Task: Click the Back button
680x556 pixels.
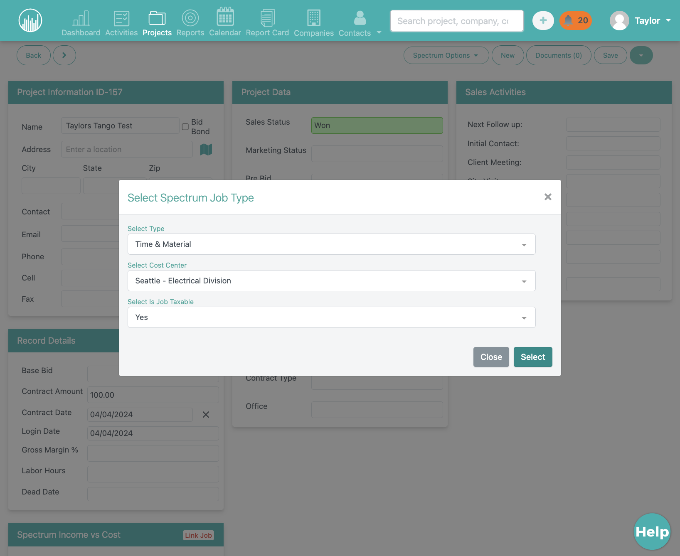Action: click(34, 55)
